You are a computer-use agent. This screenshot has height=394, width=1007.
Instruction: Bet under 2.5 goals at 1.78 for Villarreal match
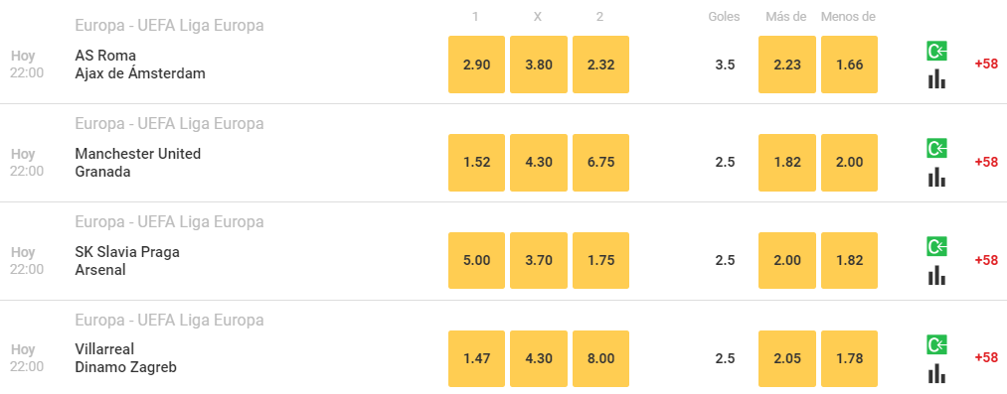click(x=849, y=358)
